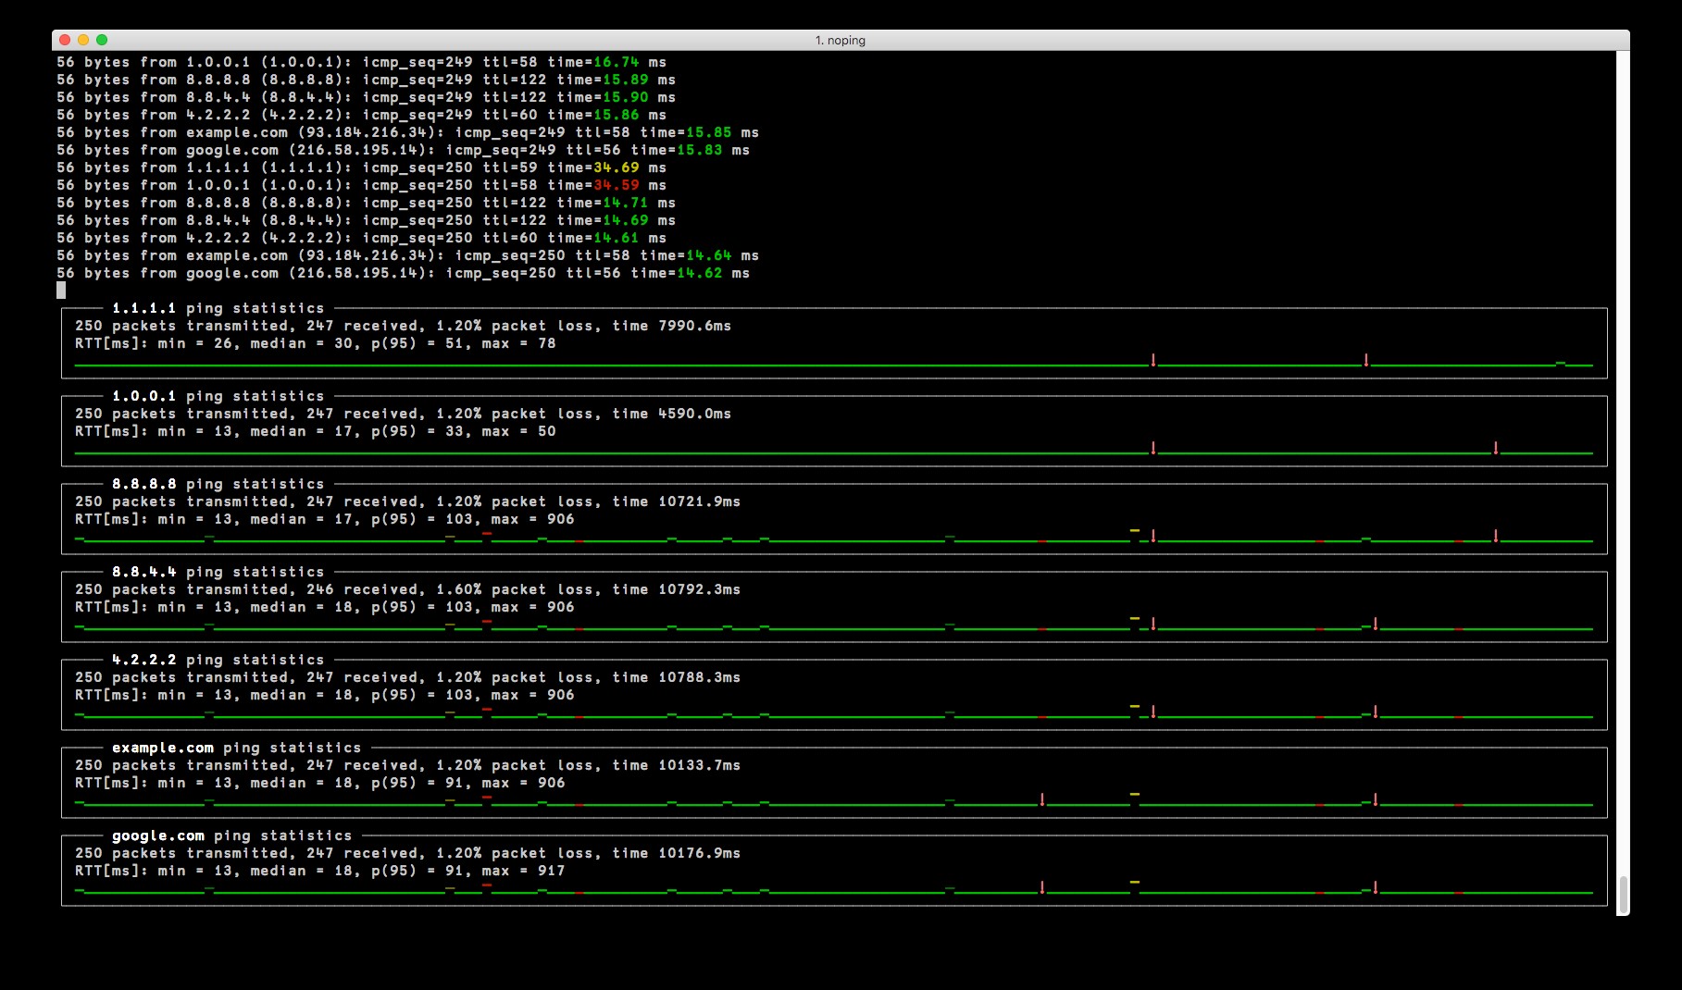This screenshot has width=1682, height=990.
Task: Click the red 34.59 time value
Action: pos(616,185)
